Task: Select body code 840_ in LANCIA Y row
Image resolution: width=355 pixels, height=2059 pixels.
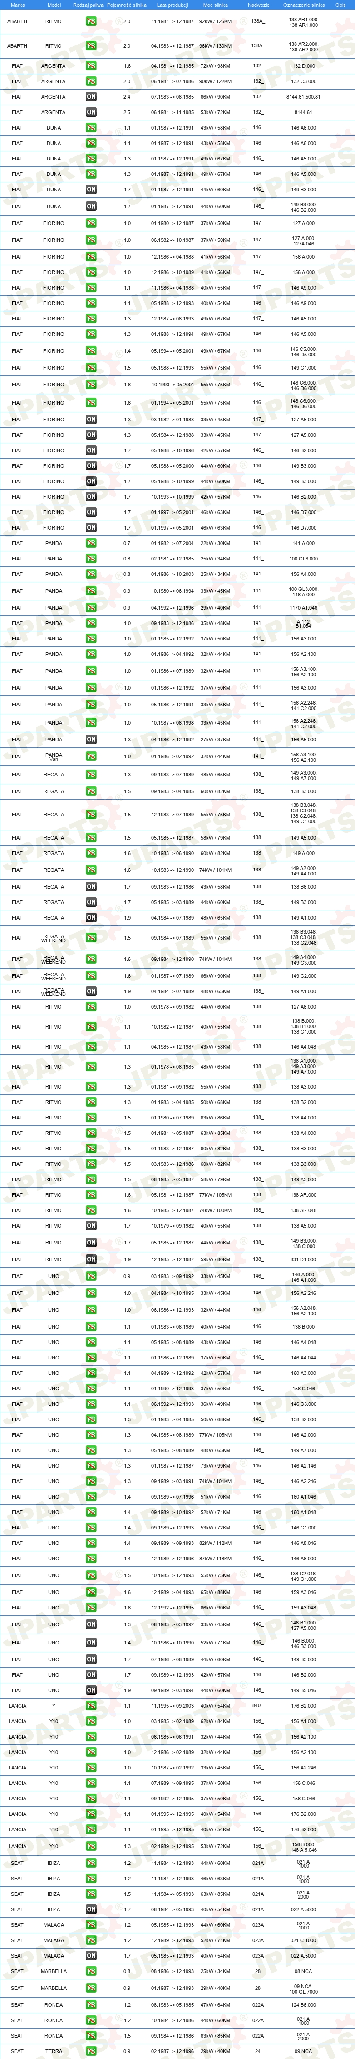Action: [x=258, y=1706]
